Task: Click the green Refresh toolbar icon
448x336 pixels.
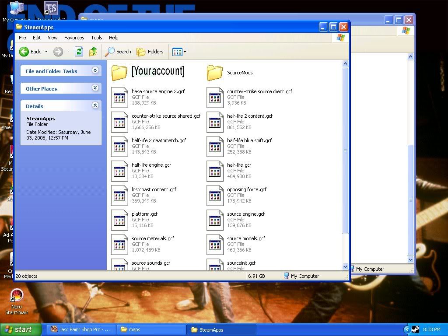Action: click(79, 52)
